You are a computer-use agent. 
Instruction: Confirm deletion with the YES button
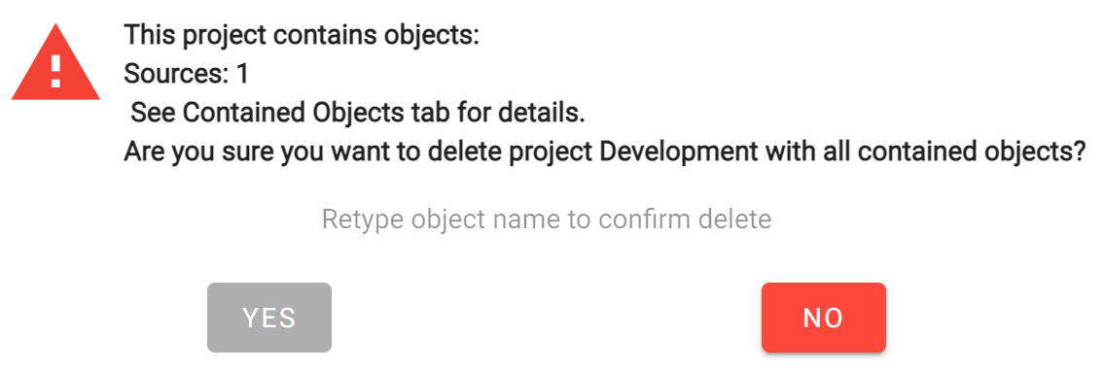[x=269, y=318]
